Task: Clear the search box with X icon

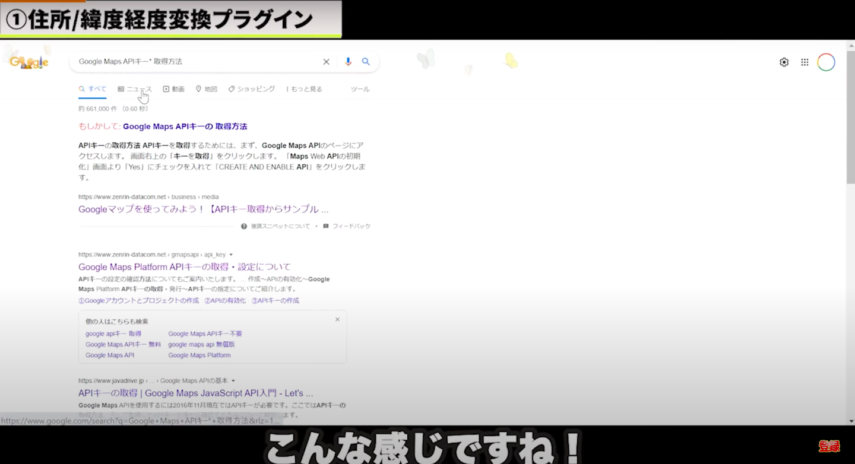Action: click(326, 62)
